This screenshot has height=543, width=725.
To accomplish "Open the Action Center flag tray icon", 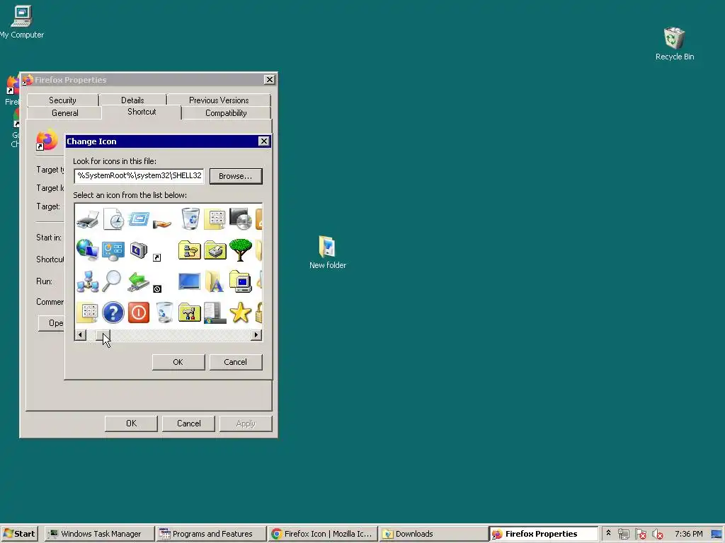I will 640,535.
